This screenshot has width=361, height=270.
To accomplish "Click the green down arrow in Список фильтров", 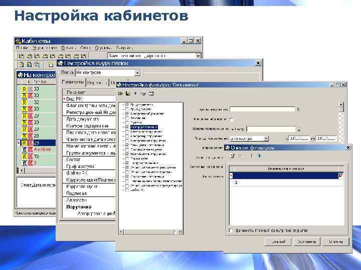I will tap(260, 156).
